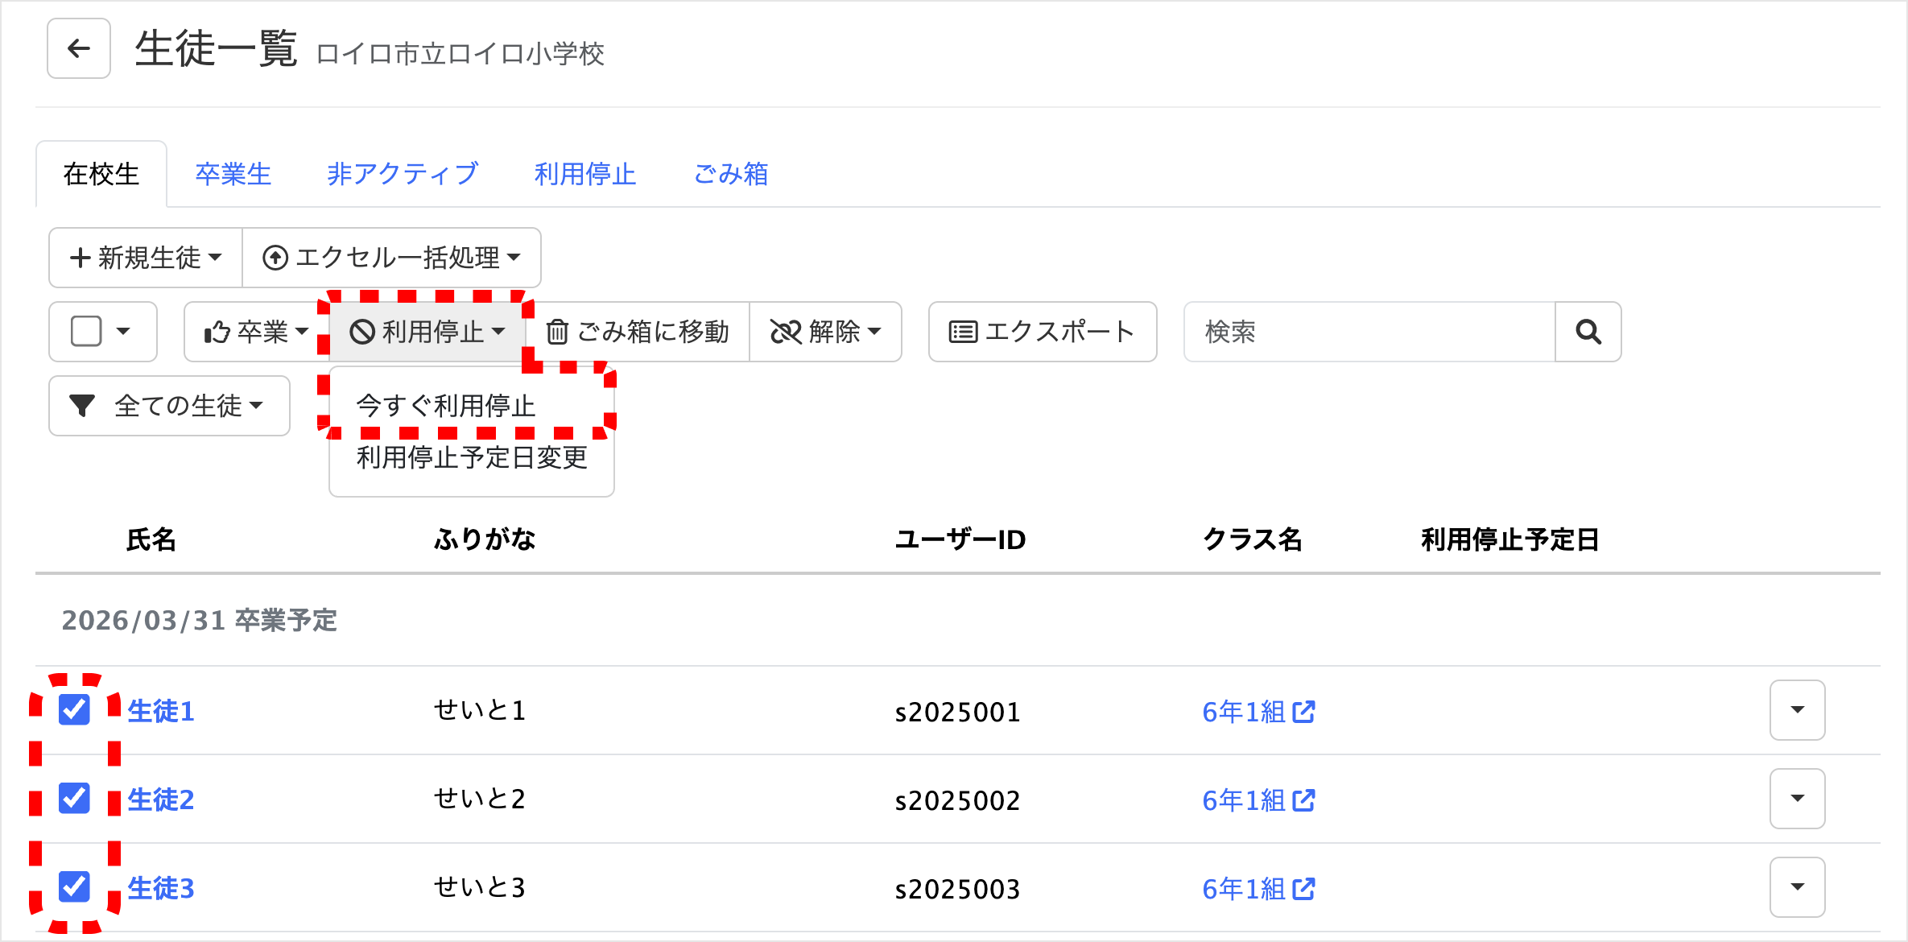1908x942 pixels.
Task: Click the search magnifier icon
Action: (1588, 332)
